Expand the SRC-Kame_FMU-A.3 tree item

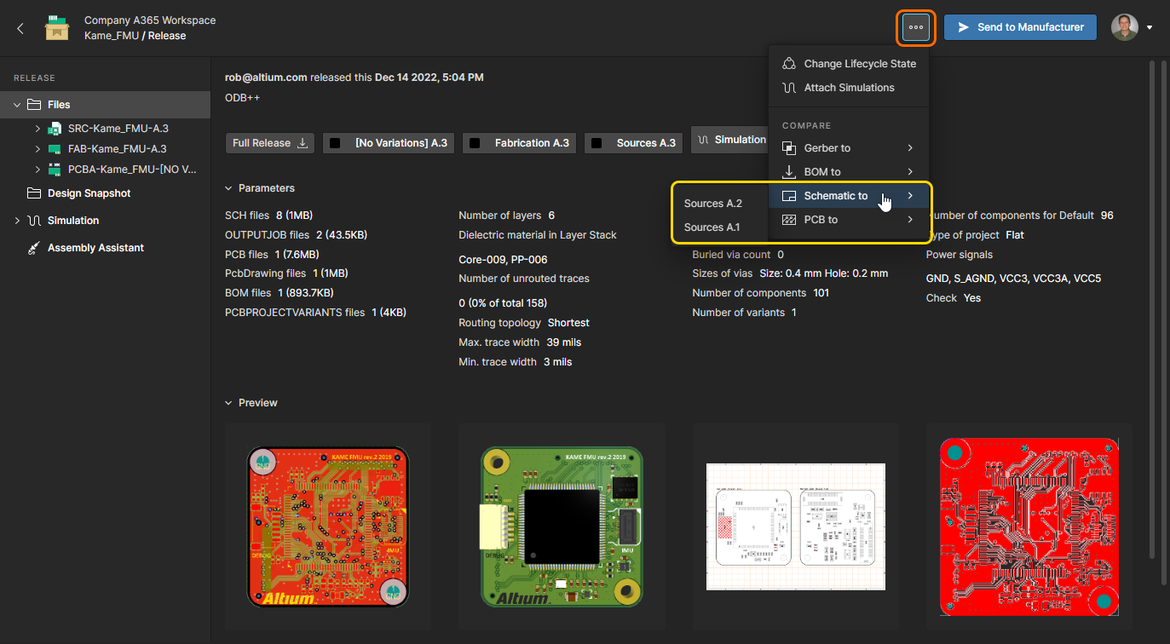click(37, 129)
